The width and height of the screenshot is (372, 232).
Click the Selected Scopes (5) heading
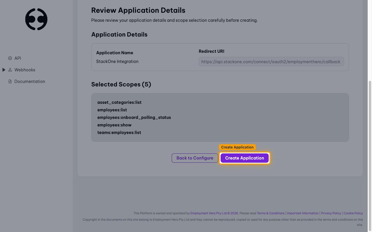click(121, 84)
